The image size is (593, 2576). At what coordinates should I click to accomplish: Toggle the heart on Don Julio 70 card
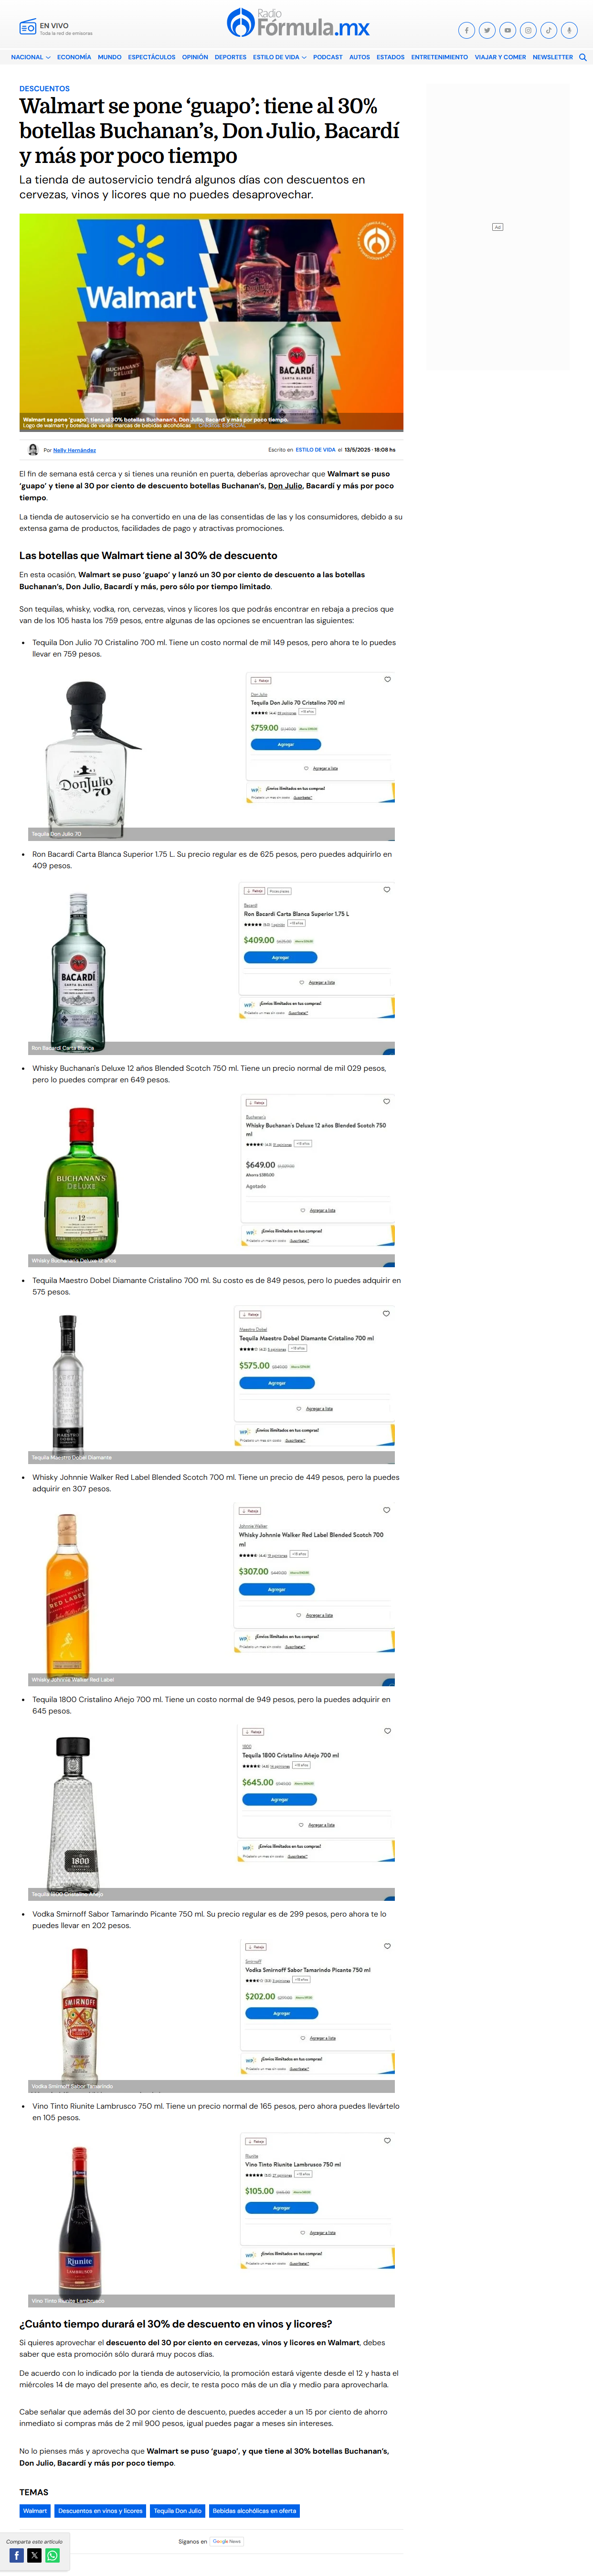387,679
